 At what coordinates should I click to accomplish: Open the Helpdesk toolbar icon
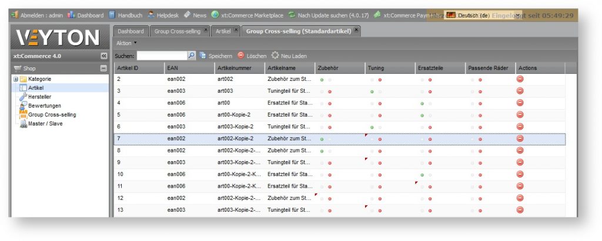click(x=152, y=15)
